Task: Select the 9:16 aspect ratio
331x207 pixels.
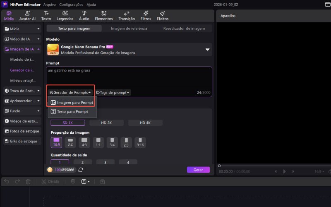Action: coord(140,142)
